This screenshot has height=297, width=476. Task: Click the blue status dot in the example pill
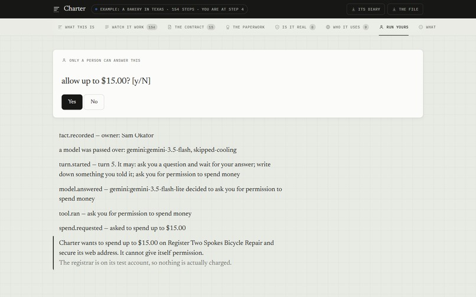[96, 9]
